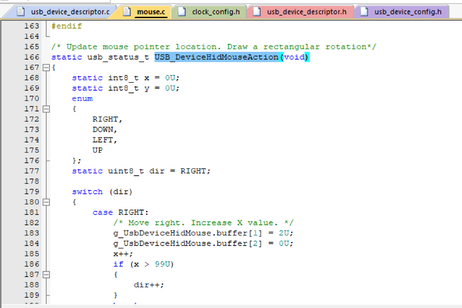This screenshot has height=308, width=462.
Task: Place cursor on the dir++; statement
Action: click(148, 285)
